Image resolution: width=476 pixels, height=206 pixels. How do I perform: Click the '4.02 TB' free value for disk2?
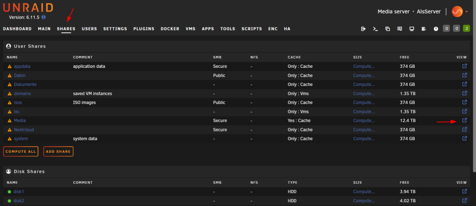408,201
